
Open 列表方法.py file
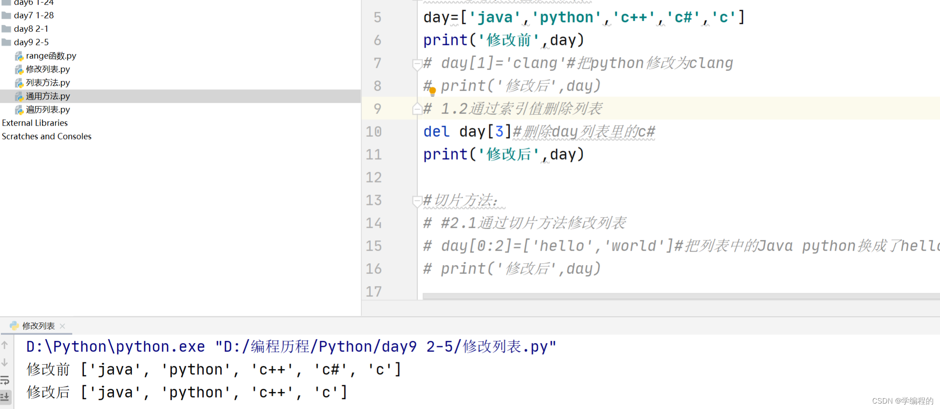48,83
